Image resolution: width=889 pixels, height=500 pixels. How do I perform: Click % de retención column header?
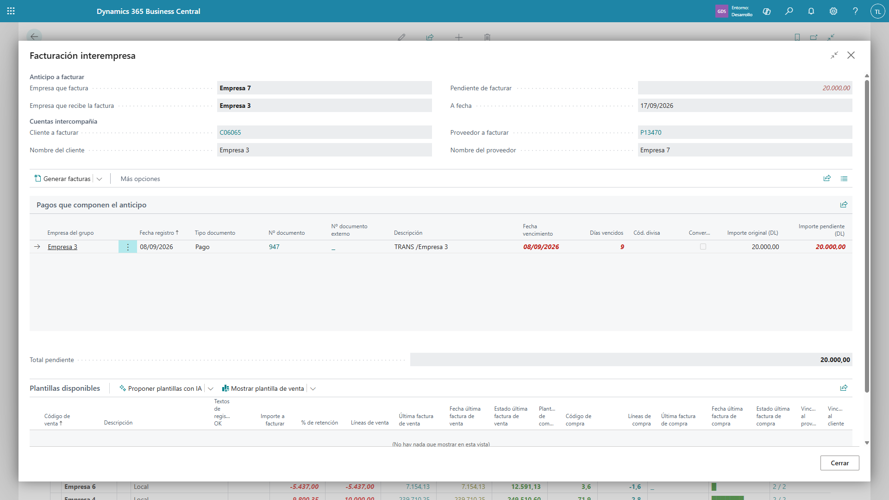[x=319, y=423]
